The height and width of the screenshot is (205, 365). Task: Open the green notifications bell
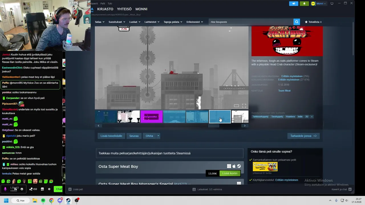tap(304, 3)
